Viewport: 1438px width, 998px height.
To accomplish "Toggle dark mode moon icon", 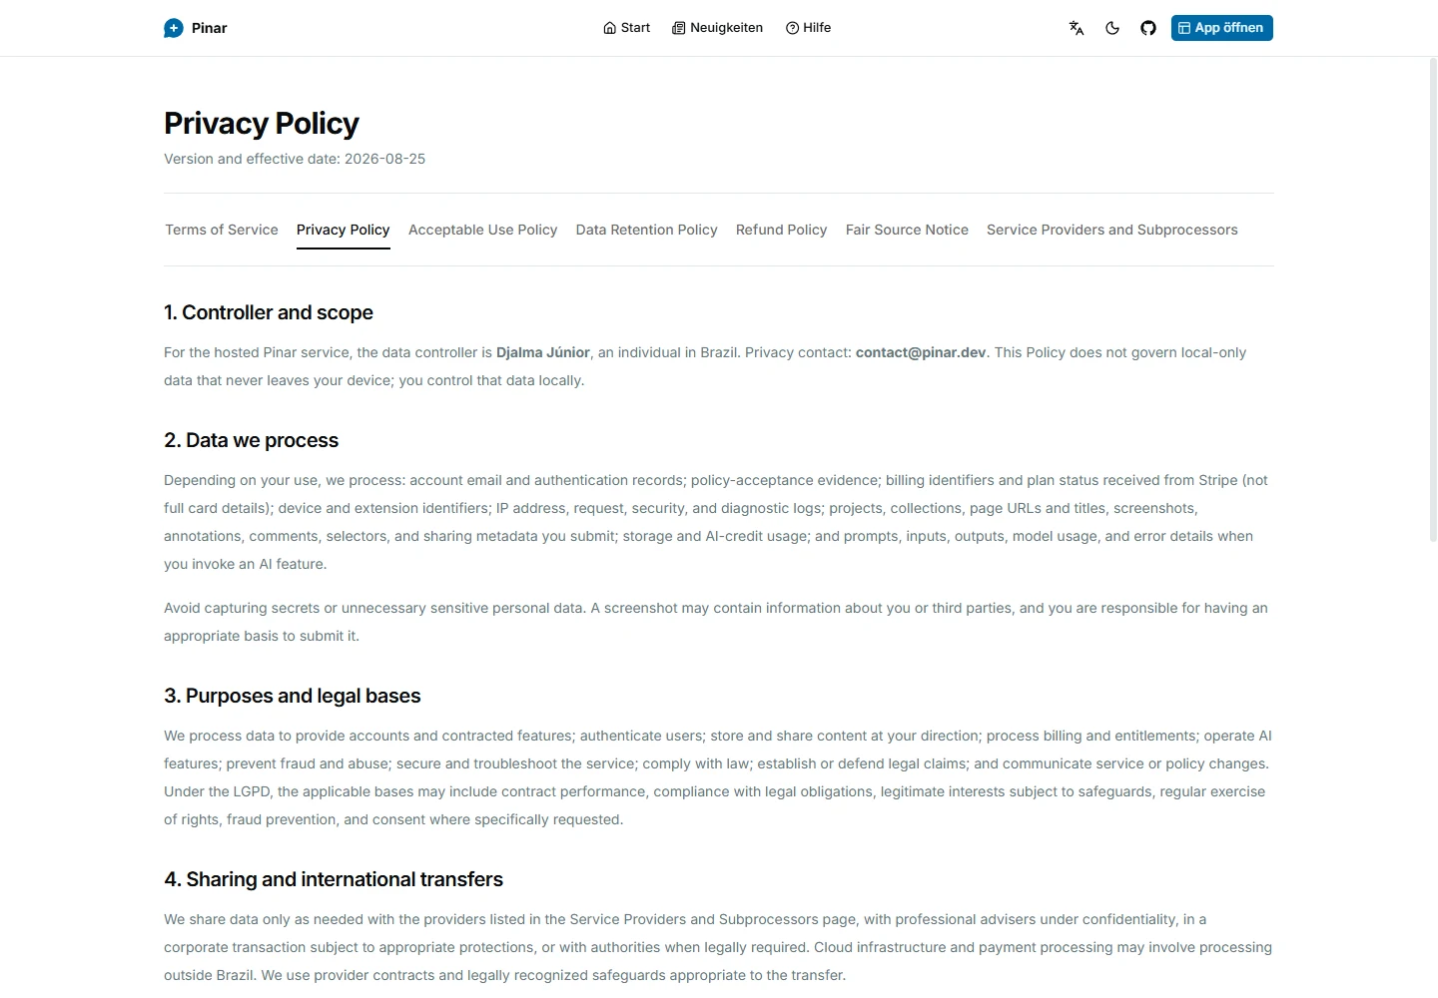I will pyautogui.click(x=1112, y=28).
